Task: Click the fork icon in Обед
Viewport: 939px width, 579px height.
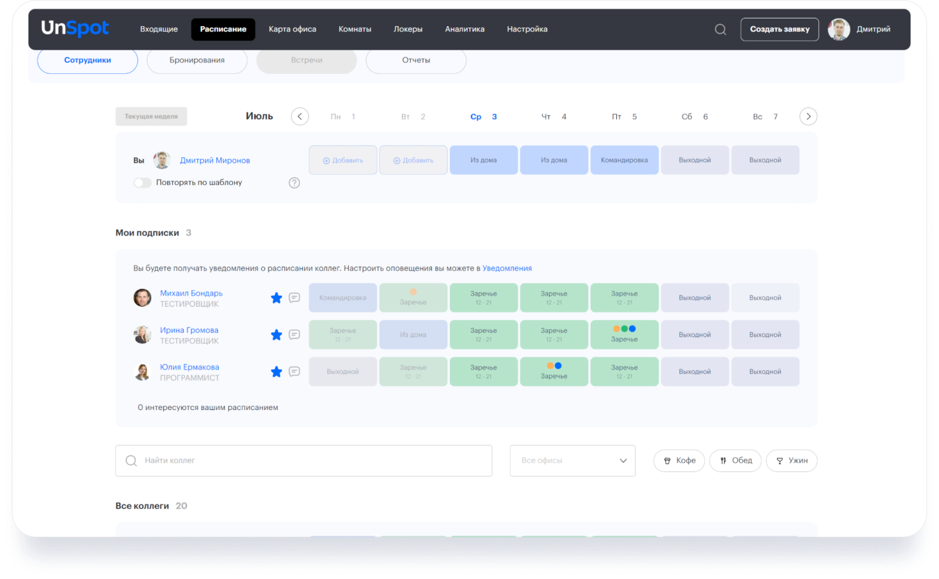Action: point(723,461)
